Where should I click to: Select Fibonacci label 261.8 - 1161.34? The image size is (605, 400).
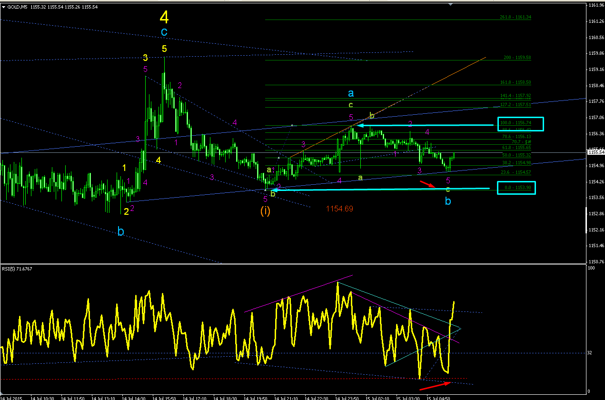[x=516, y=17]
